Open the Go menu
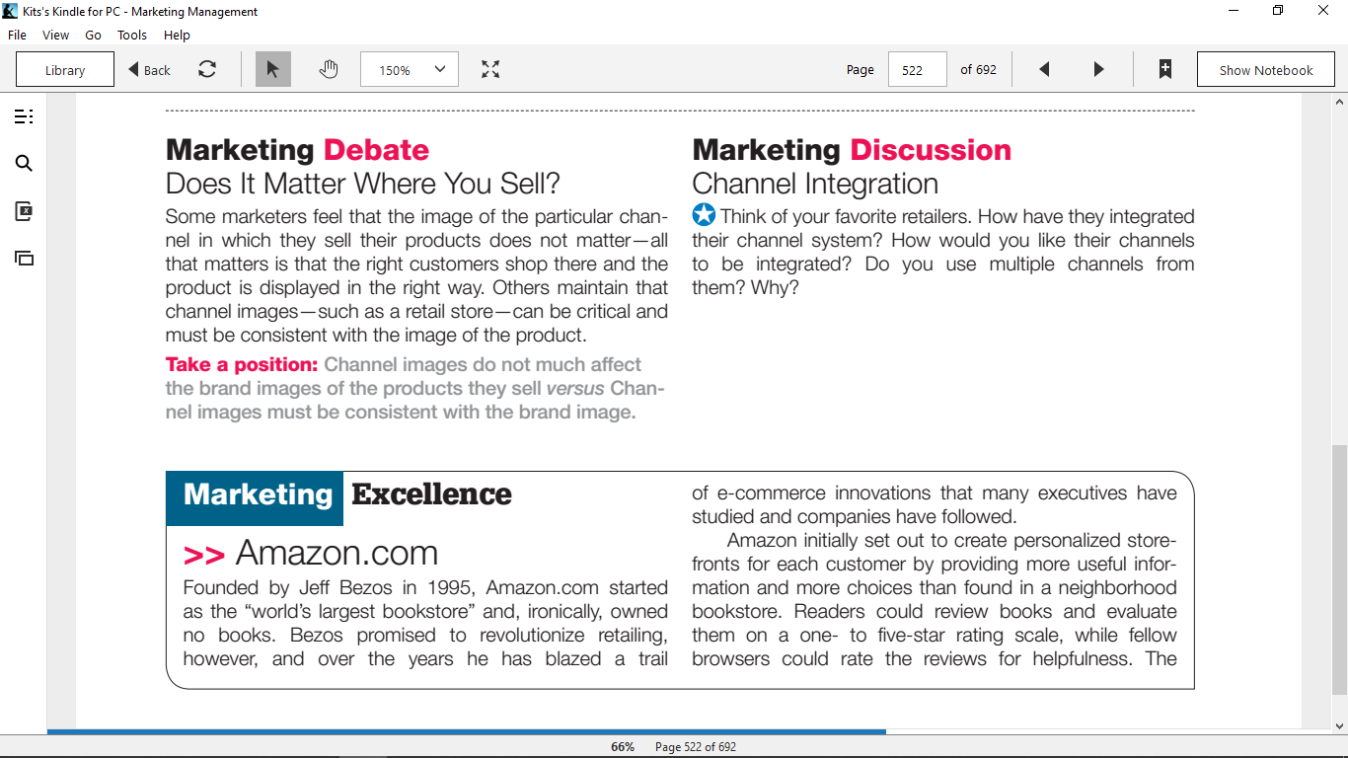The width and height of the screenshot is (1348, 758). (93, 35)
